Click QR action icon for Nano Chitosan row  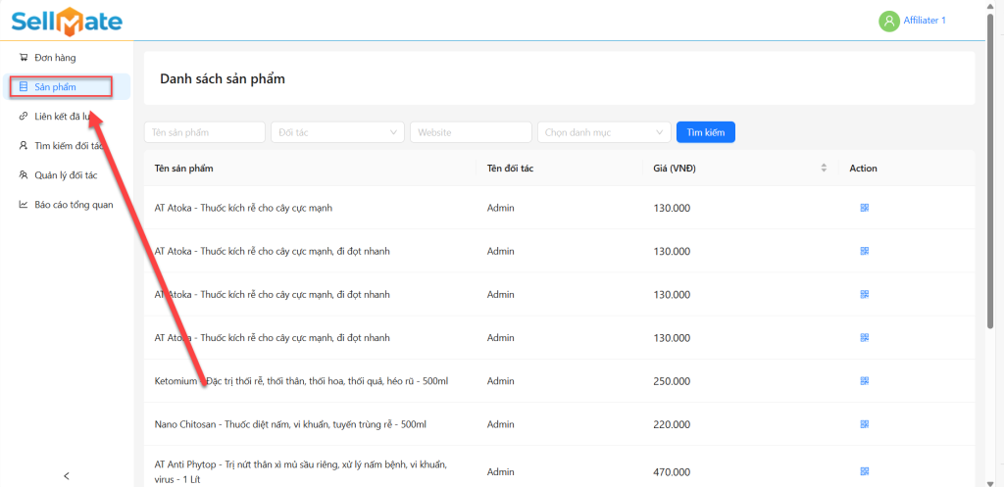864,424
